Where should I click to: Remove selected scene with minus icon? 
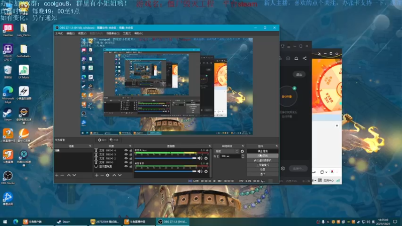(62, 175)
